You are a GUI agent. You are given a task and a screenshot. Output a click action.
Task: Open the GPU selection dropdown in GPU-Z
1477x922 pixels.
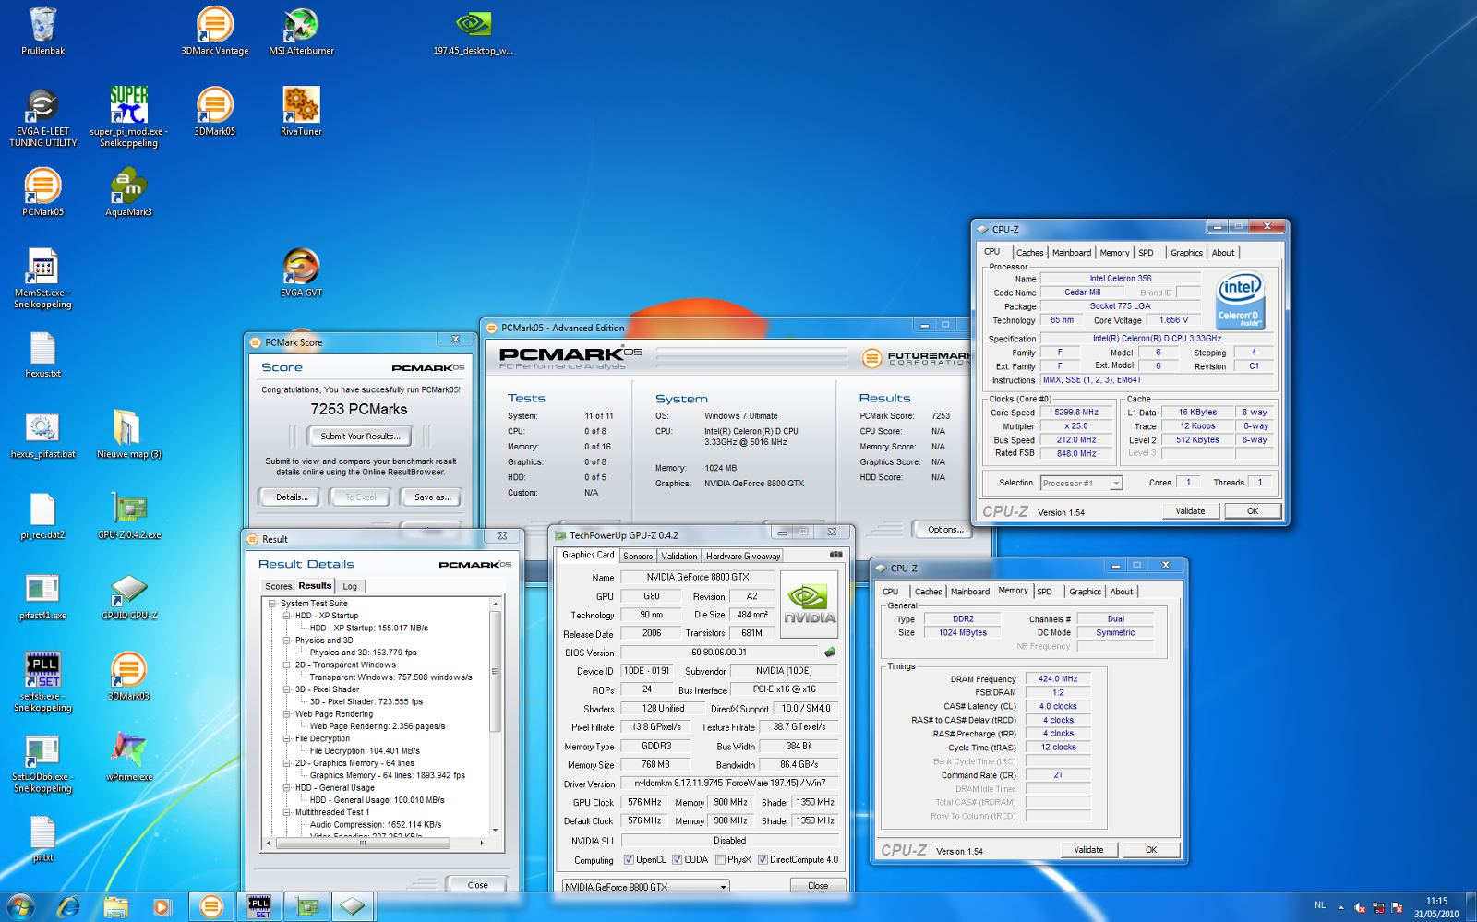tap(646, 887)
